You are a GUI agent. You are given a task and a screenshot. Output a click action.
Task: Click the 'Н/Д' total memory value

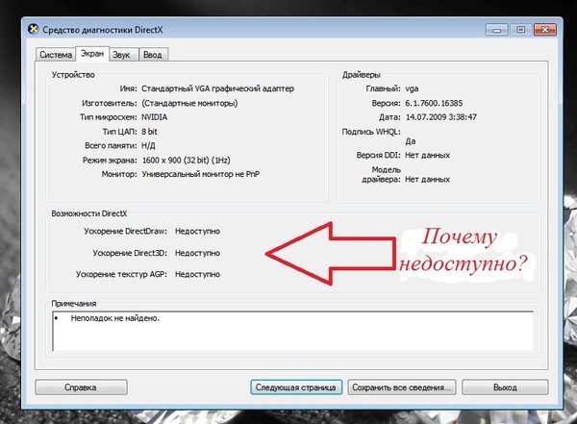148,146
